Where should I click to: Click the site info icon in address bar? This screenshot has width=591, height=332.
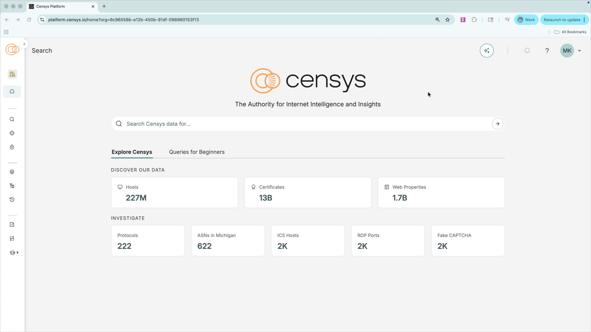[x=42, y=20]
